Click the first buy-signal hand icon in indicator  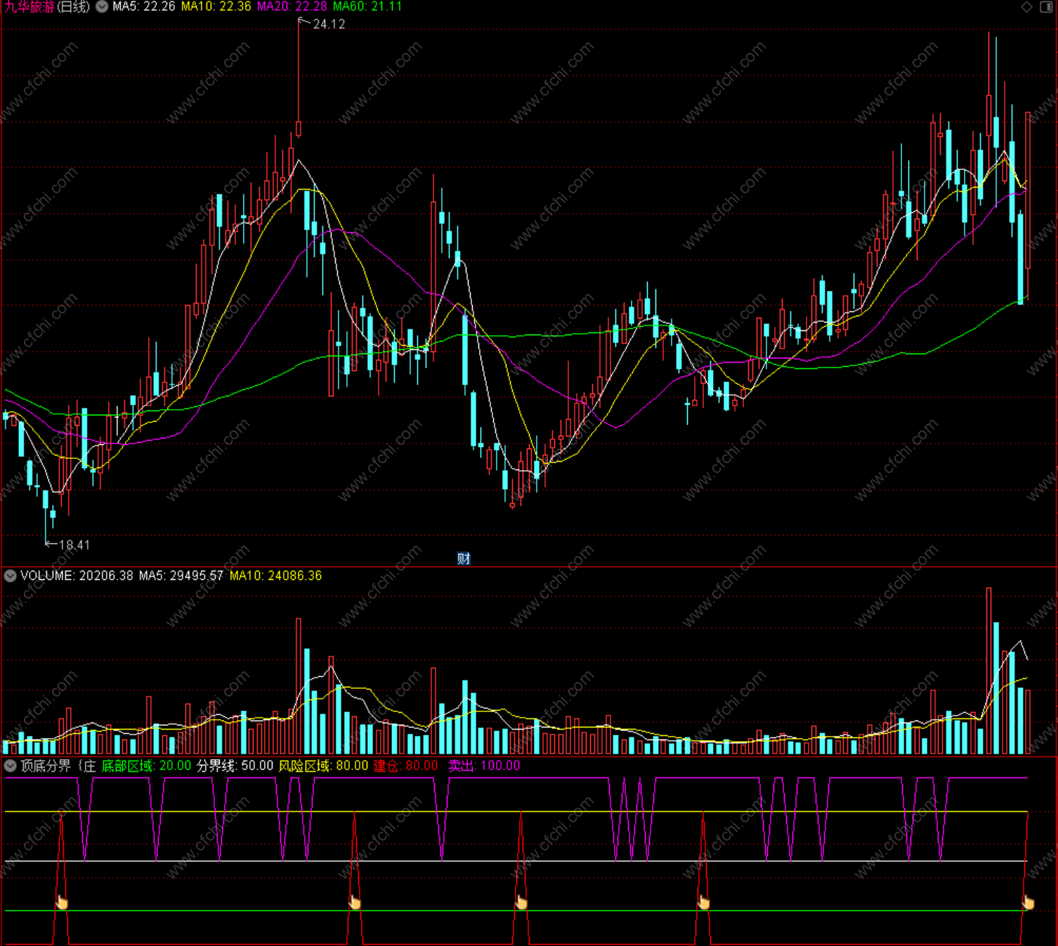tap(62, 902)
